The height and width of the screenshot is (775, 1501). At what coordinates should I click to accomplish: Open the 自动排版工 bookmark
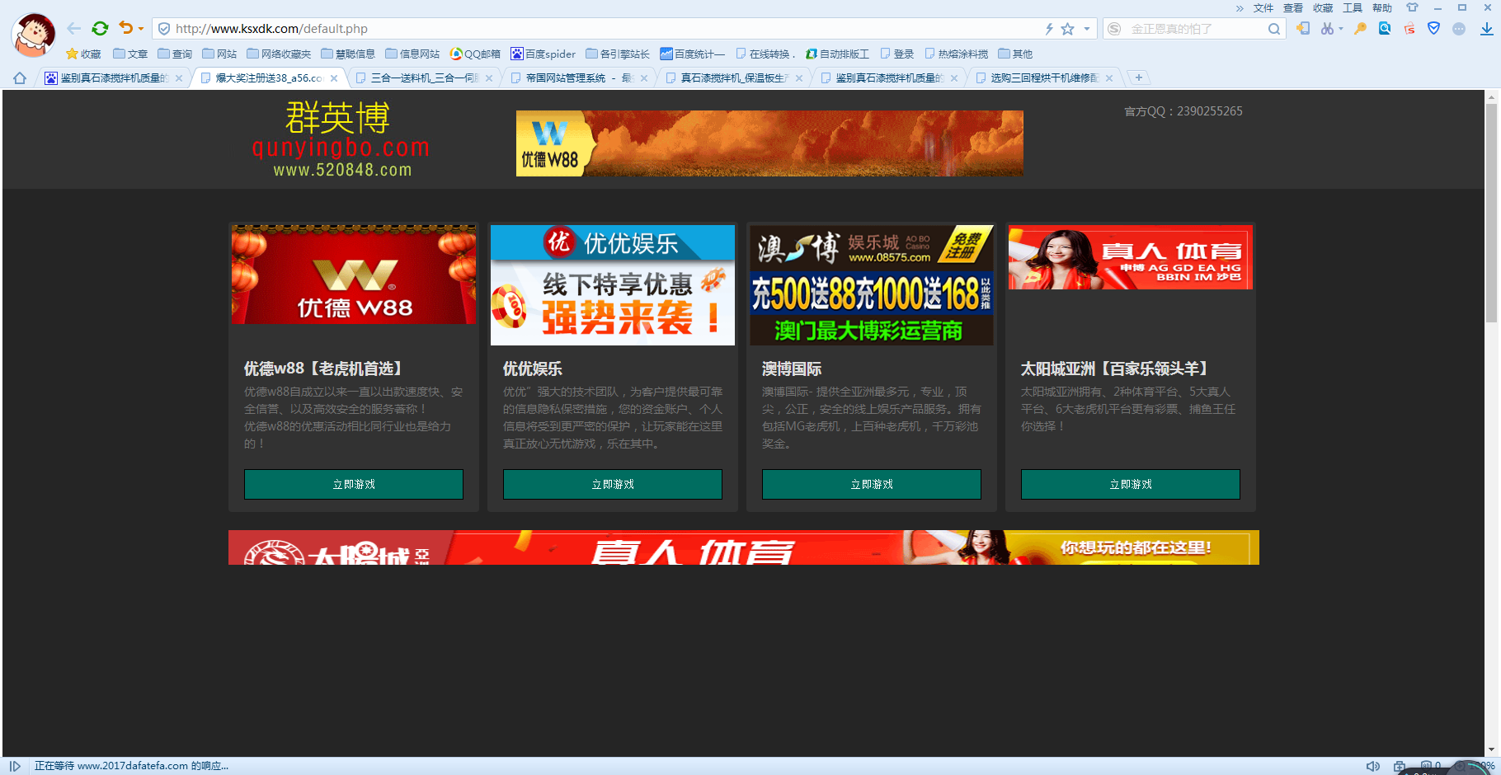point(837,54)
